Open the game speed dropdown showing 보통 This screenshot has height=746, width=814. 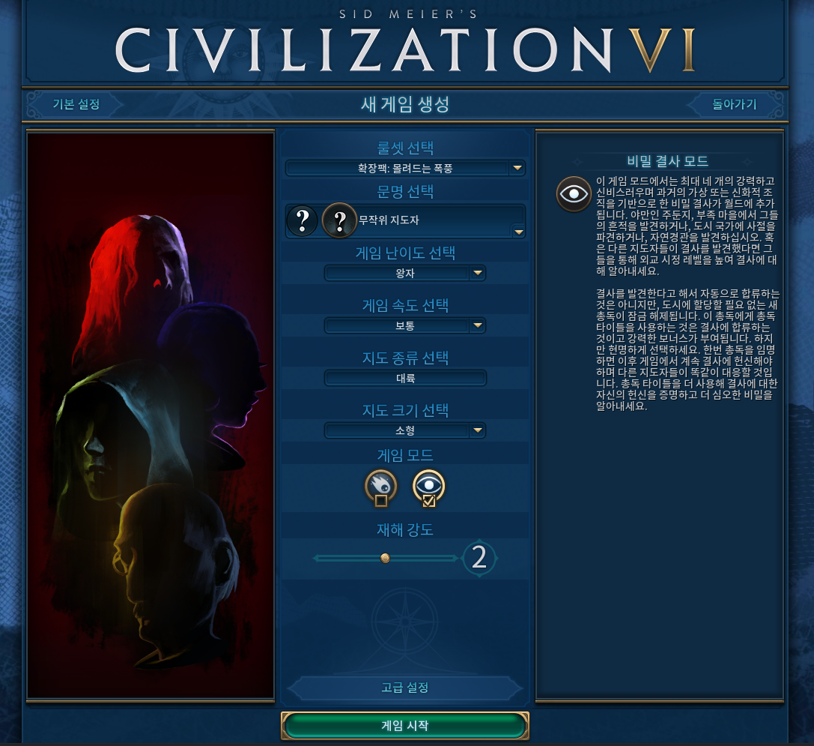[405, 325]
